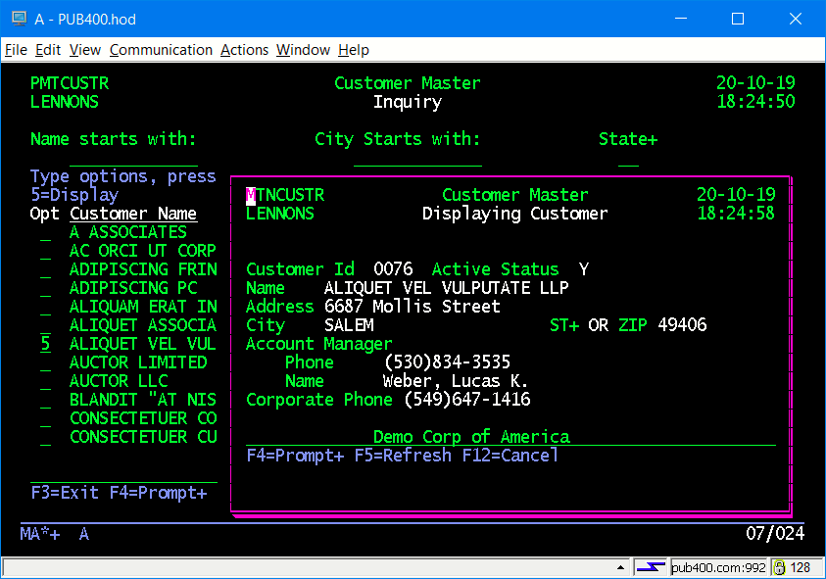Open the File menu

(x=16, y=50)
